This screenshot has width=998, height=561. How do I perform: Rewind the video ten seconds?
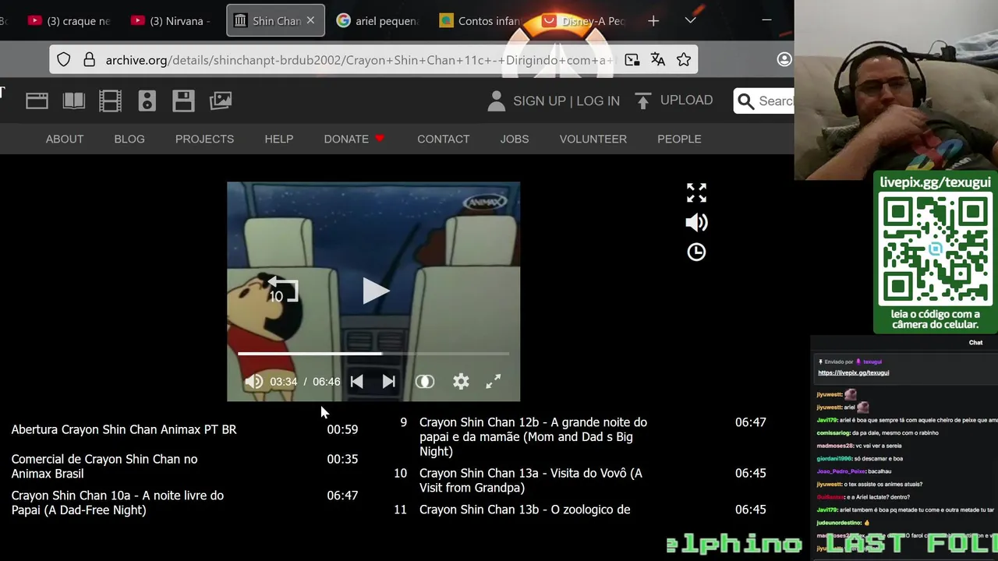(x=281, y=291)
